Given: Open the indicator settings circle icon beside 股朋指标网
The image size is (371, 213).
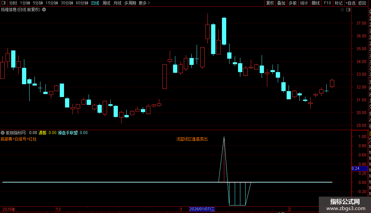Looking at the screenshot, I should pyautogui.click(x=3, y=133).
